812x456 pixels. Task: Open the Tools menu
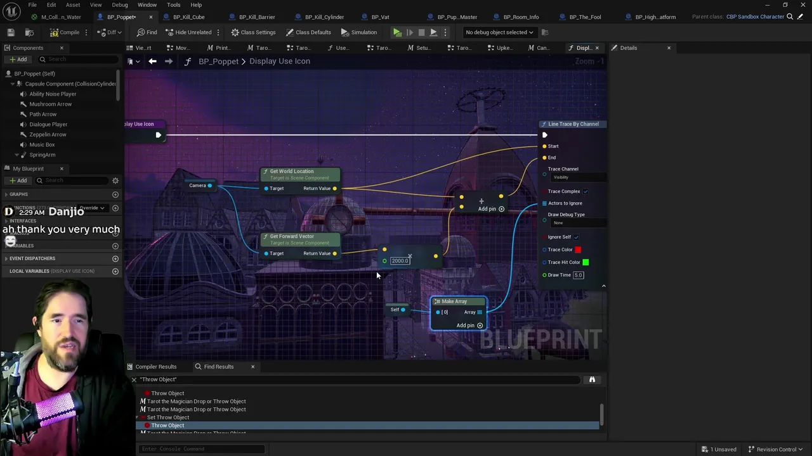pyautogui.click(x=173, y=4)
